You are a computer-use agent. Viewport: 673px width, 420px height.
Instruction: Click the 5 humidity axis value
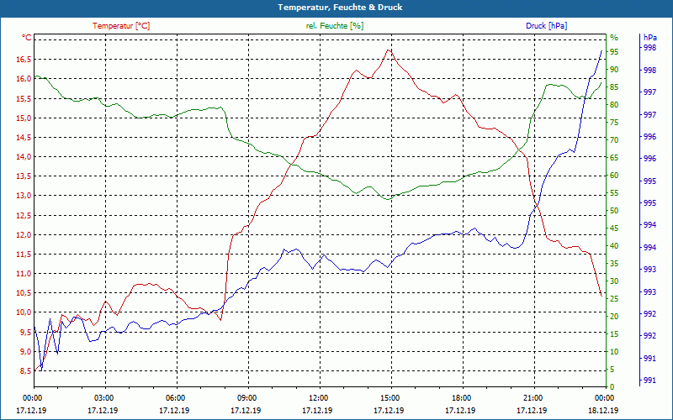(x=612, y=370)
